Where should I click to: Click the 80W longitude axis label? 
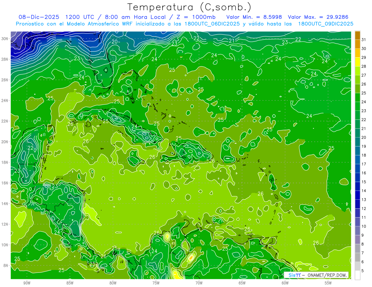113,283
